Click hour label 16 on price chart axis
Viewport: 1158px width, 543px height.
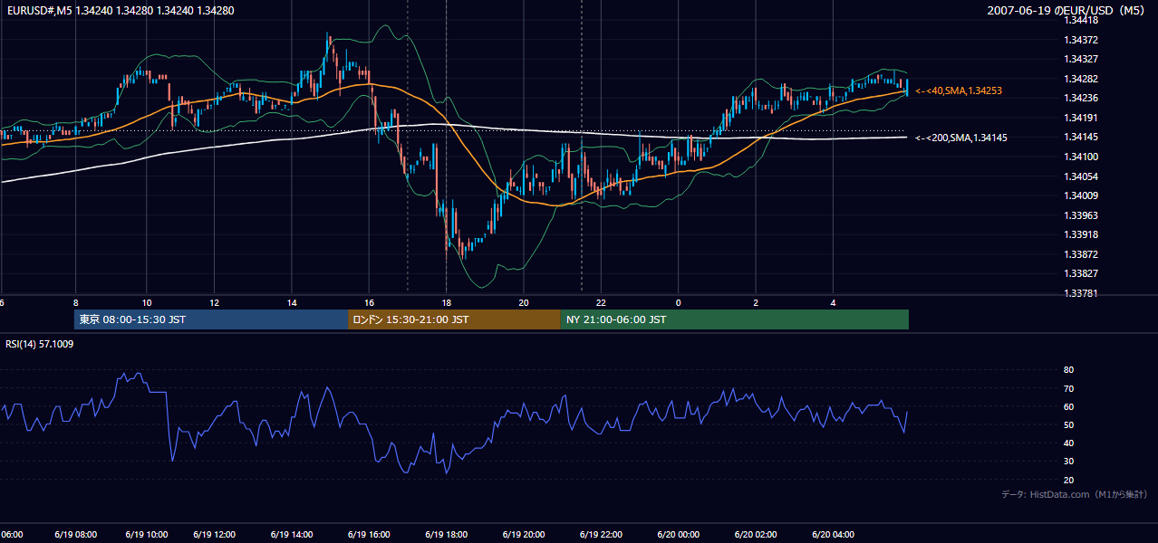click(369, 302)
